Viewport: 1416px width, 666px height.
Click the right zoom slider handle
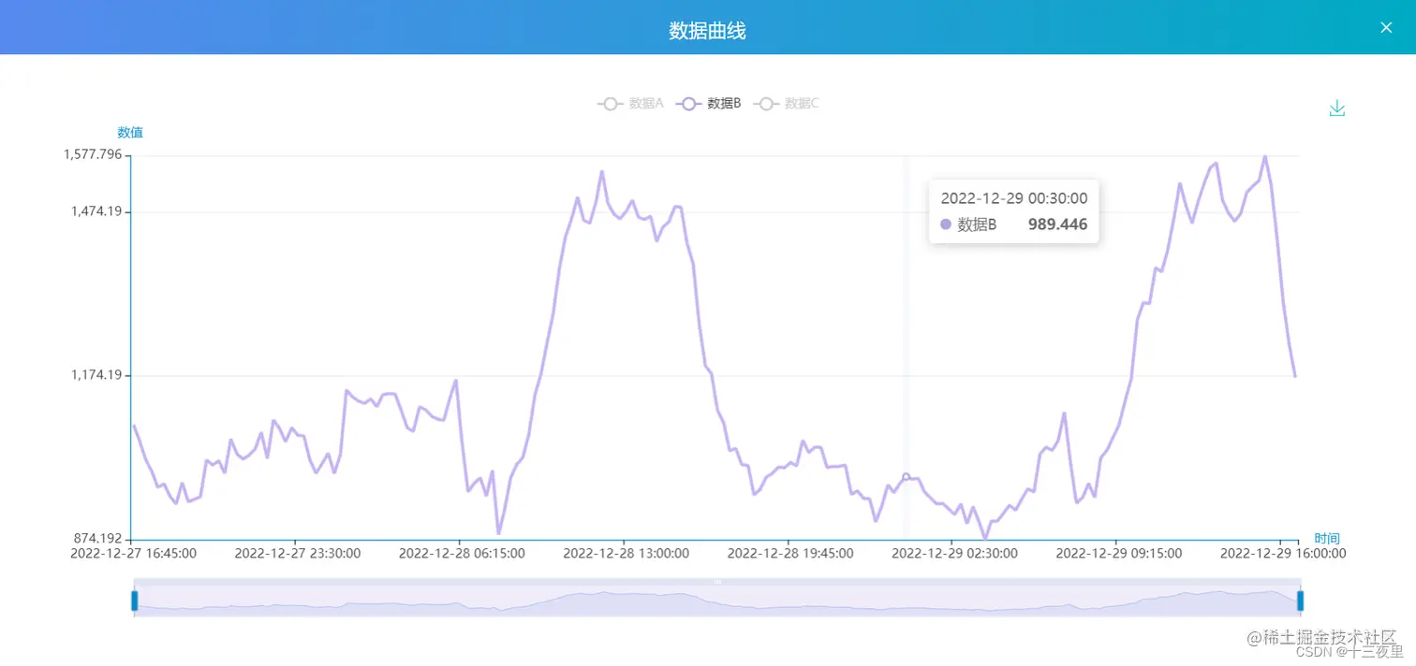pyautogui.click(x=1300, y=601)
